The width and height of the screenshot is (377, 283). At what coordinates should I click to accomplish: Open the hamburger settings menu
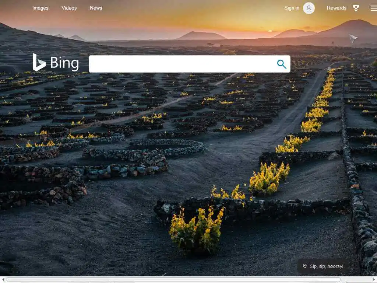[x=374, y=8]
